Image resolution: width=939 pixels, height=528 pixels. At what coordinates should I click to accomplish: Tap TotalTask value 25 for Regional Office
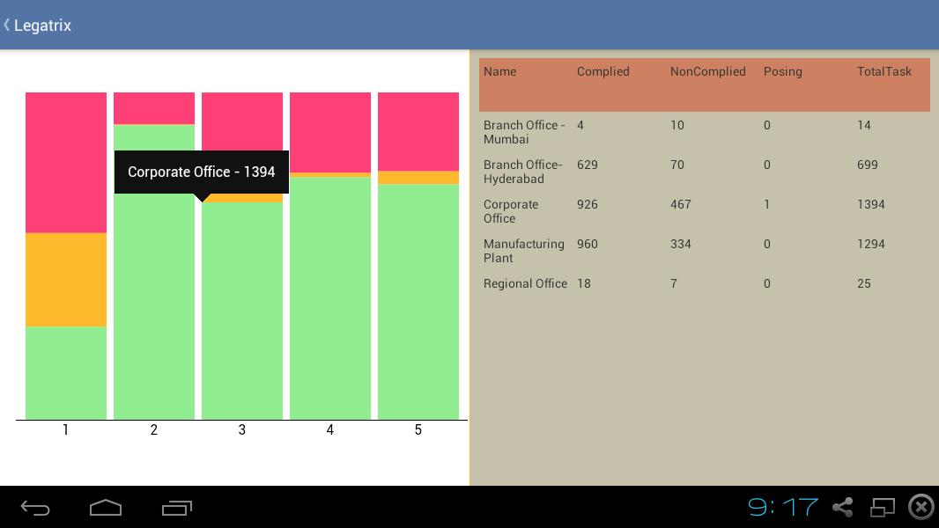(863, 283)
